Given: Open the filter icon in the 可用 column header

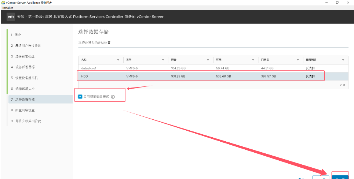Looking at the screenshot, I should (253, 60).
